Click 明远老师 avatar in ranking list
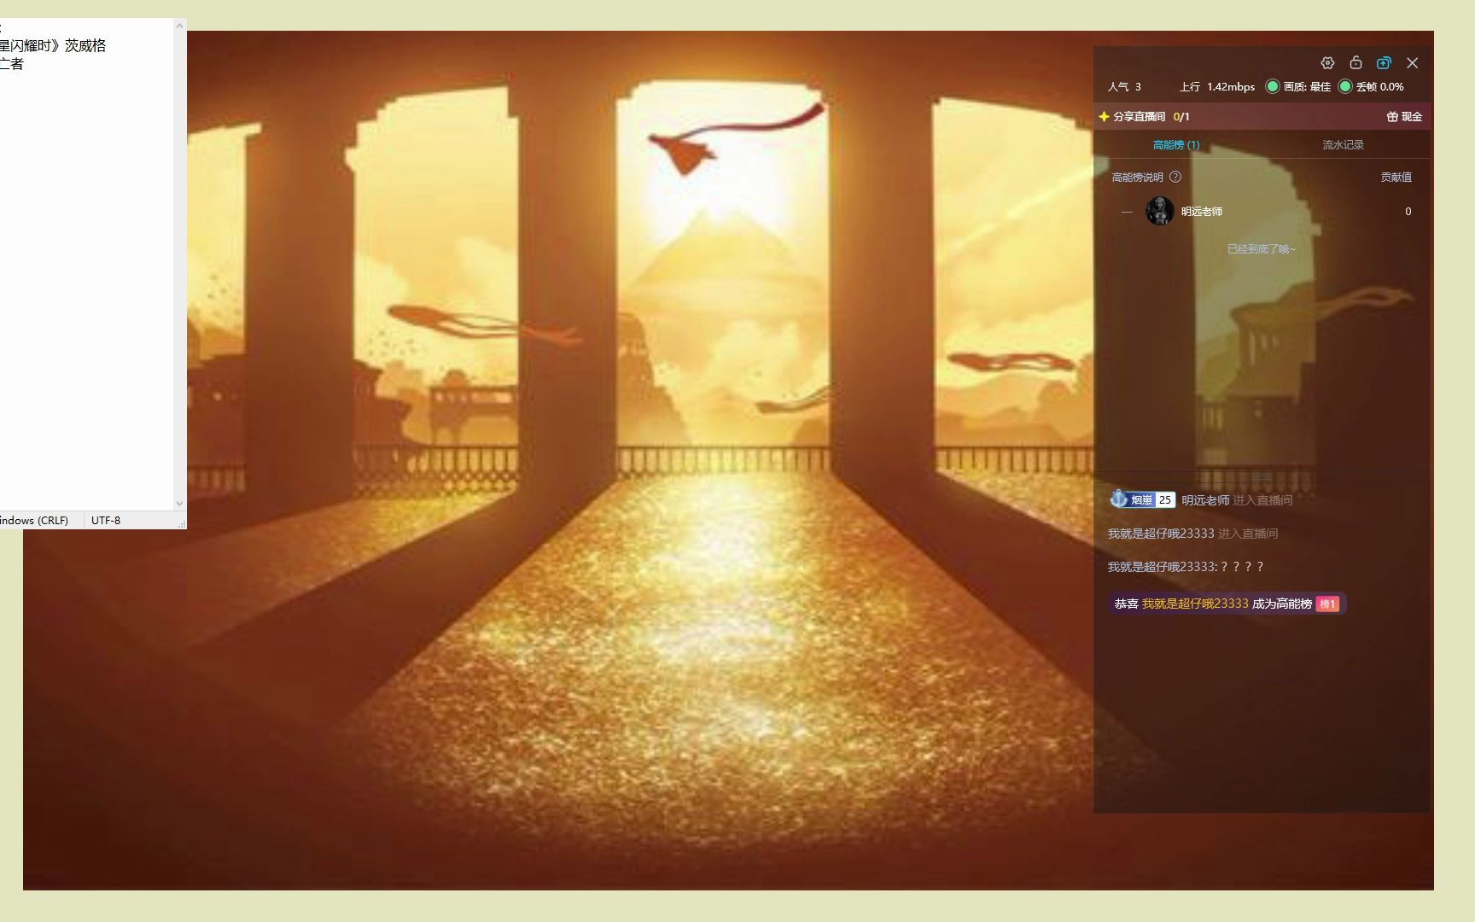 click(1159, 211)
